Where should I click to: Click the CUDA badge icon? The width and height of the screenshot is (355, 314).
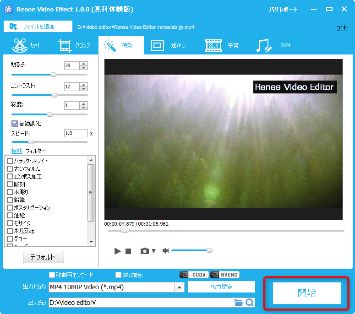[x=194, y=275]
